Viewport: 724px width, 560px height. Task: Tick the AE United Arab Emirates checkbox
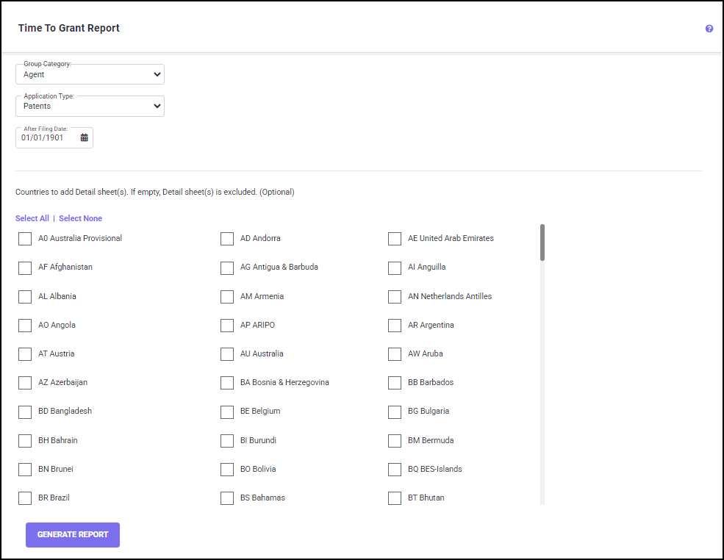click(395, 239)
